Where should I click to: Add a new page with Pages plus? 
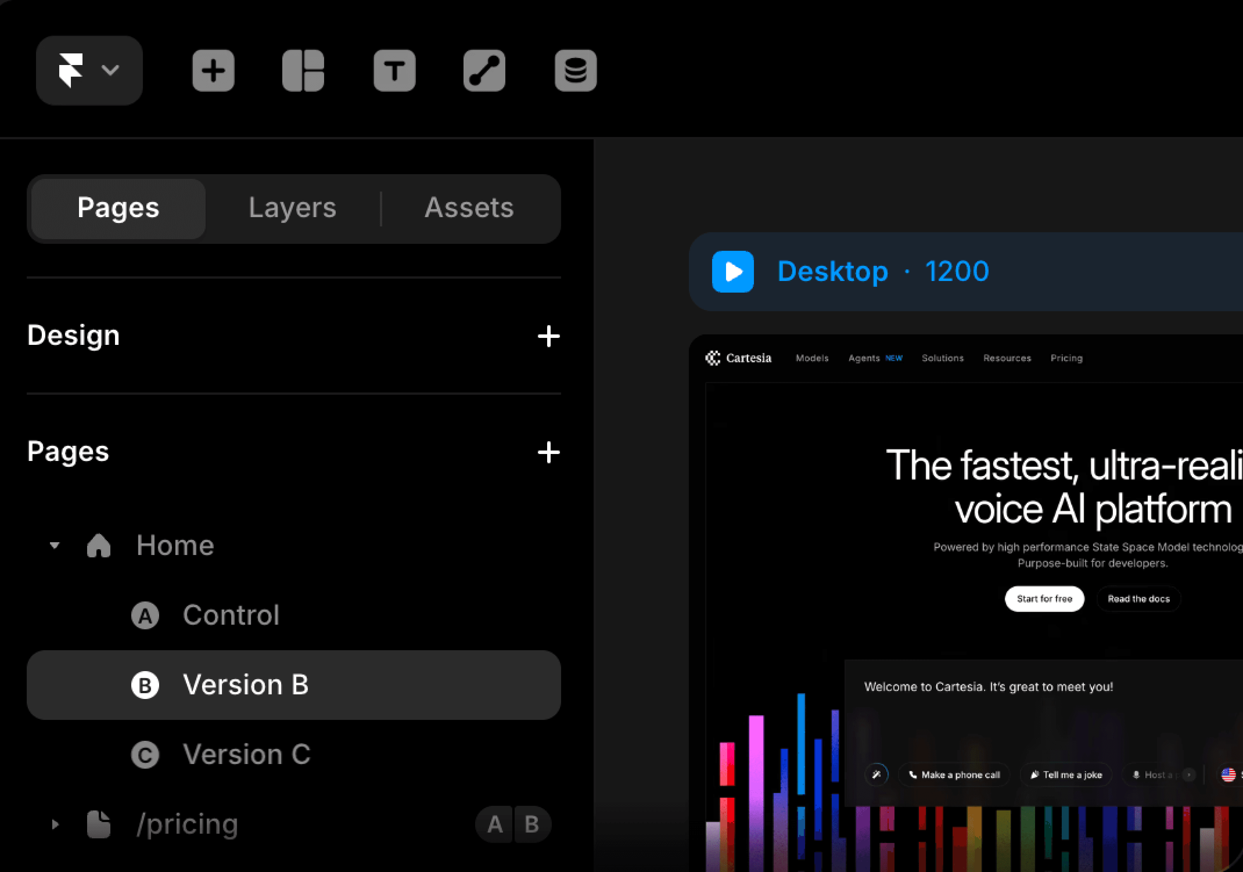[548, 452]
